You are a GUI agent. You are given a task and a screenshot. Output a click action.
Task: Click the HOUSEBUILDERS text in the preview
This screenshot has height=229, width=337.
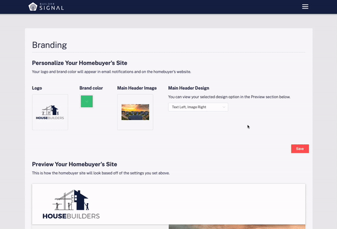coord(71,216)
